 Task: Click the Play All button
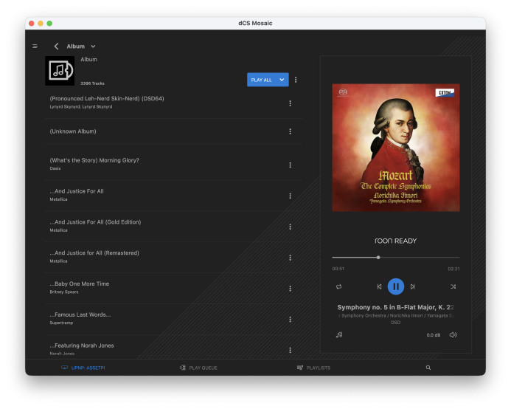(x=261, y=80)
